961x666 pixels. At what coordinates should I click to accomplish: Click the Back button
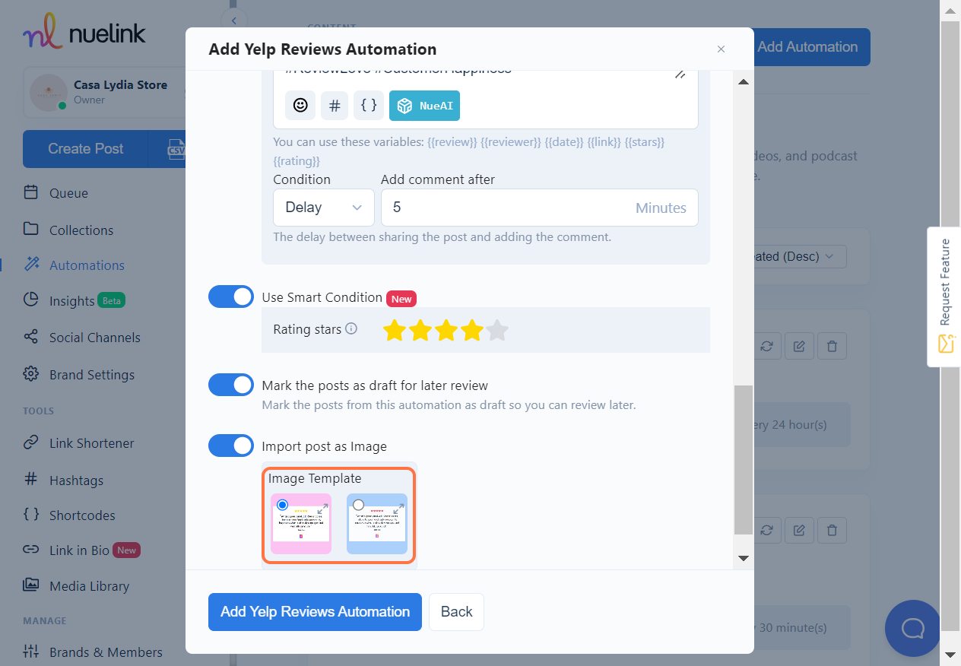[x=456, y=612]
